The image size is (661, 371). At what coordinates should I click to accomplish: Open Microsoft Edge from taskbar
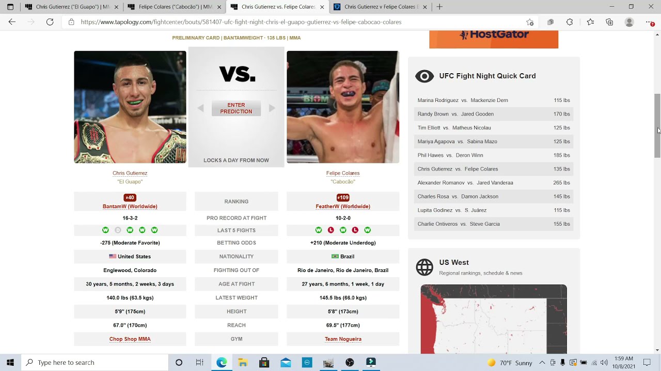(x=222, y=362)
